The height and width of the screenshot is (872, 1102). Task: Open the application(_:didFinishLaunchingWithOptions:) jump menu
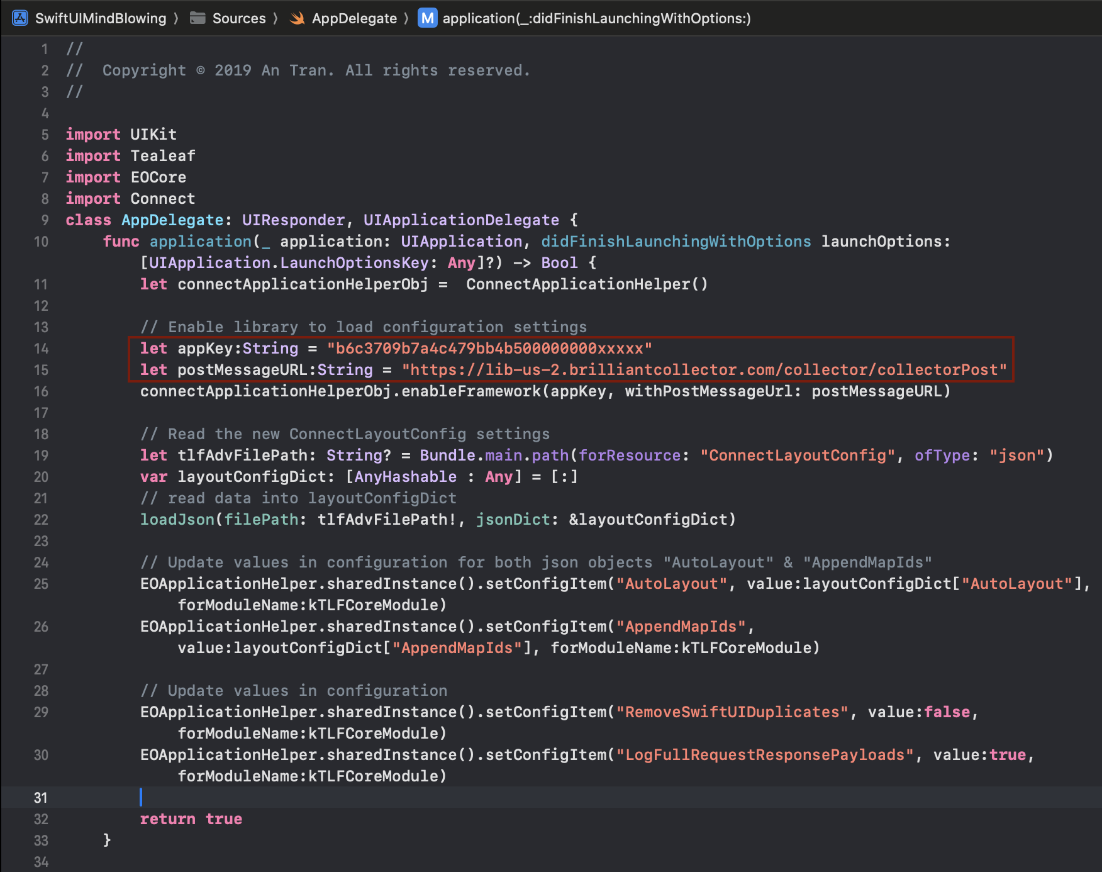(596, 18)
